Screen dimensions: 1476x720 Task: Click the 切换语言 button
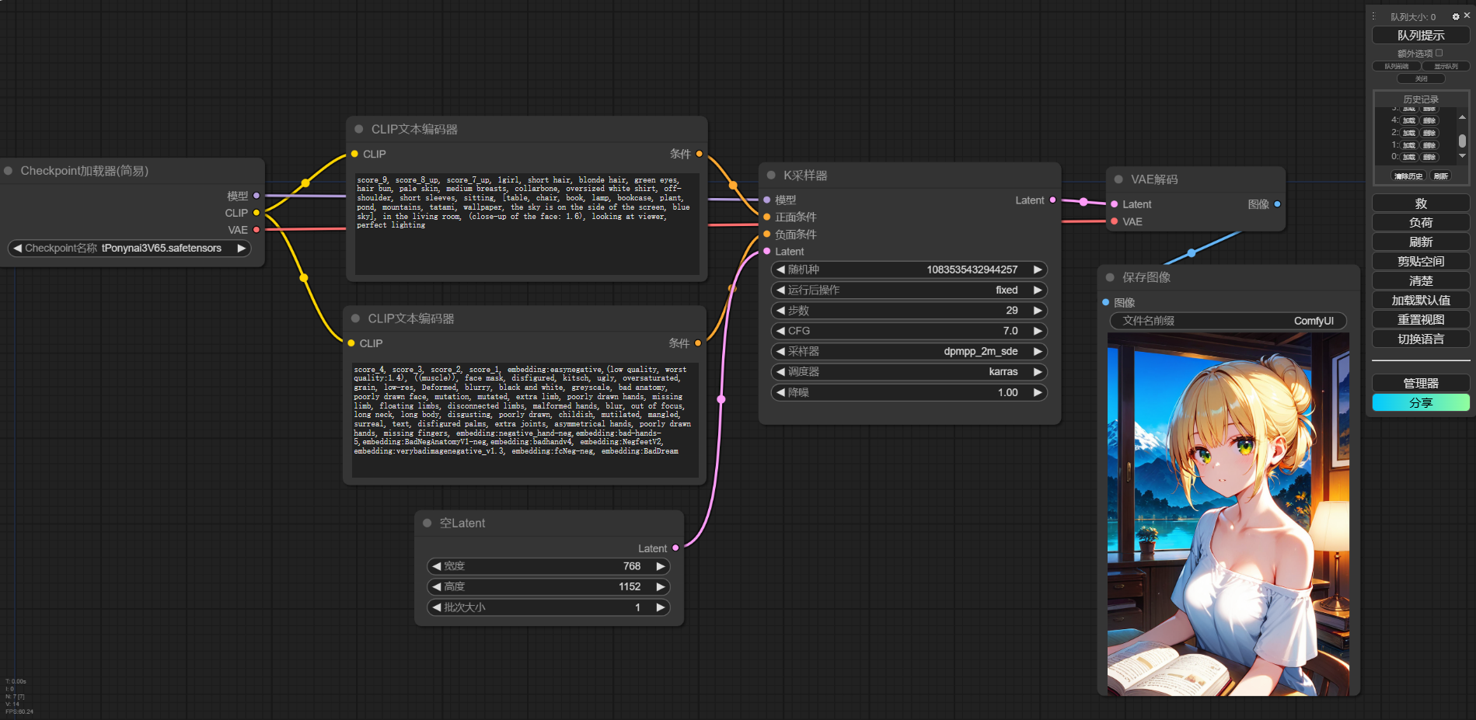pyautogui.click(x=1420, y=339)
